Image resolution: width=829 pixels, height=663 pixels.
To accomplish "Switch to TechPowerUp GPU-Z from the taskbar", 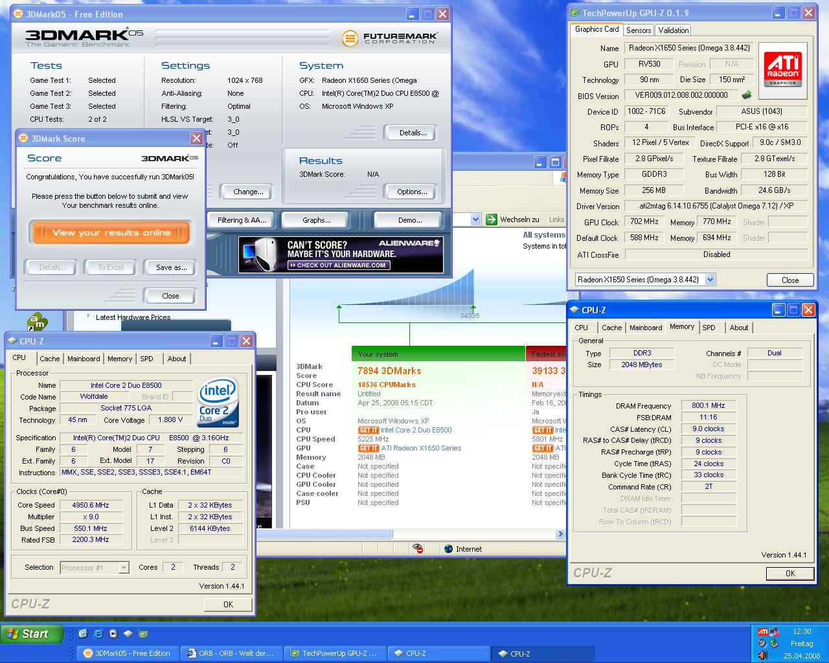I will (334, 653).
